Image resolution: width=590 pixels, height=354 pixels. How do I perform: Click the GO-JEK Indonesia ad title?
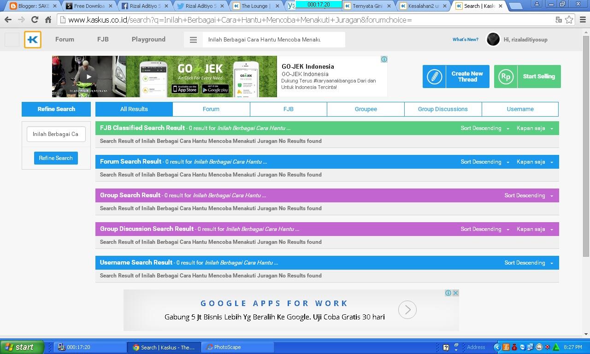(308, 66)
